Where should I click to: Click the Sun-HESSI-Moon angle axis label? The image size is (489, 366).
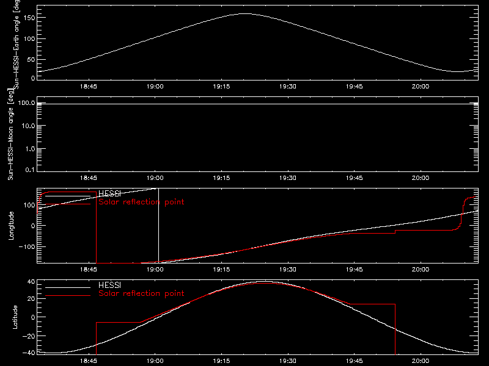coord(11,135)
